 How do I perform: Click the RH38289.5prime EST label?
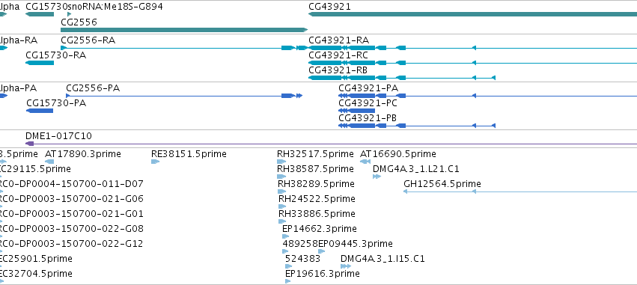(x=316, y=184)
